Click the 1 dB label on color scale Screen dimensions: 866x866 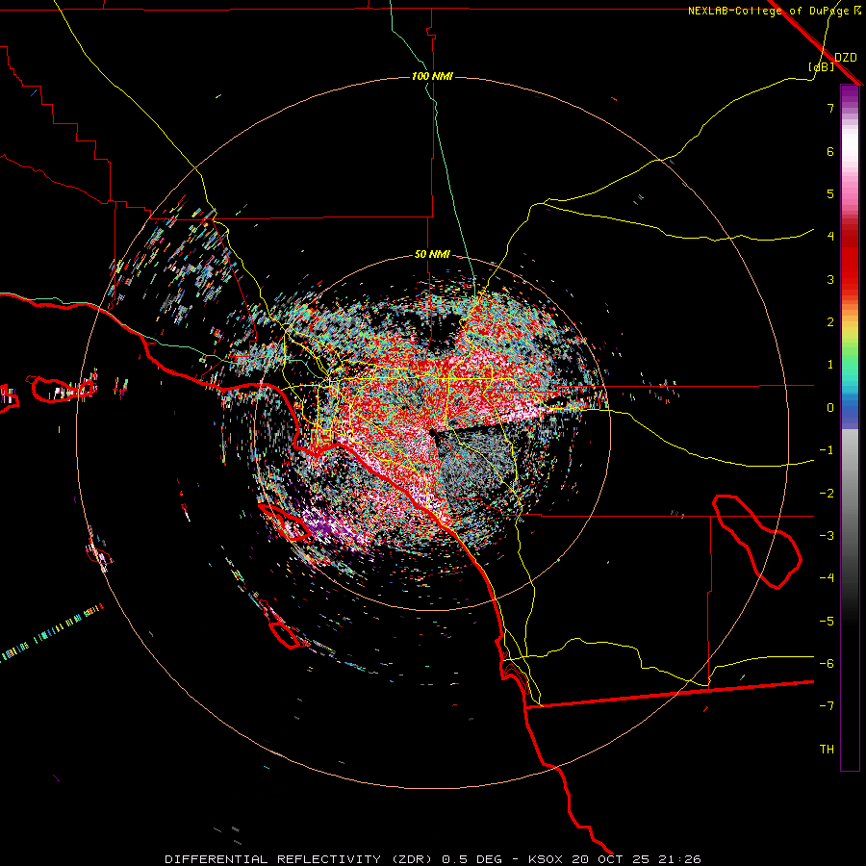pyautogui.click(x=830, y=365)
